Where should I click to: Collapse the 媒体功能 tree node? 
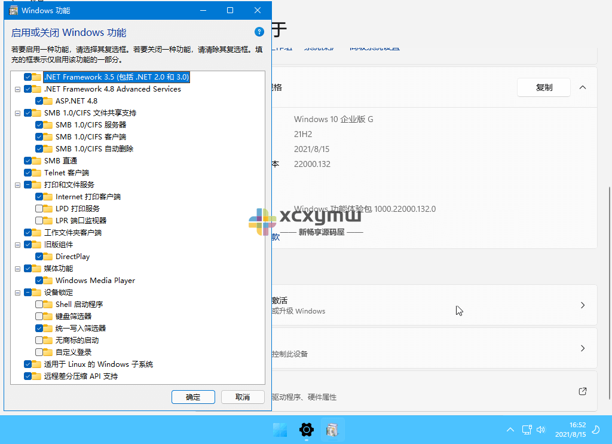tap(19, 268)
